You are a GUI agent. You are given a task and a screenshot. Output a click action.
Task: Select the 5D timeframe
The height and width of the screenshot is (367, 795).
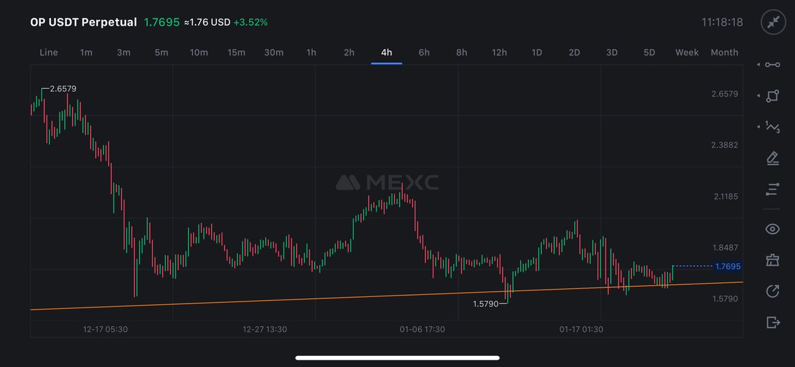(649, 52)
